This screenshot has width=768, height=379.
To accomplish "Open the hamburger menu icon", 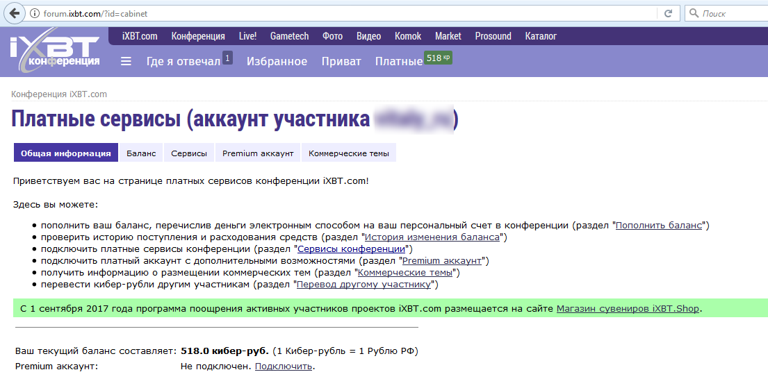I will pos(126,61).
